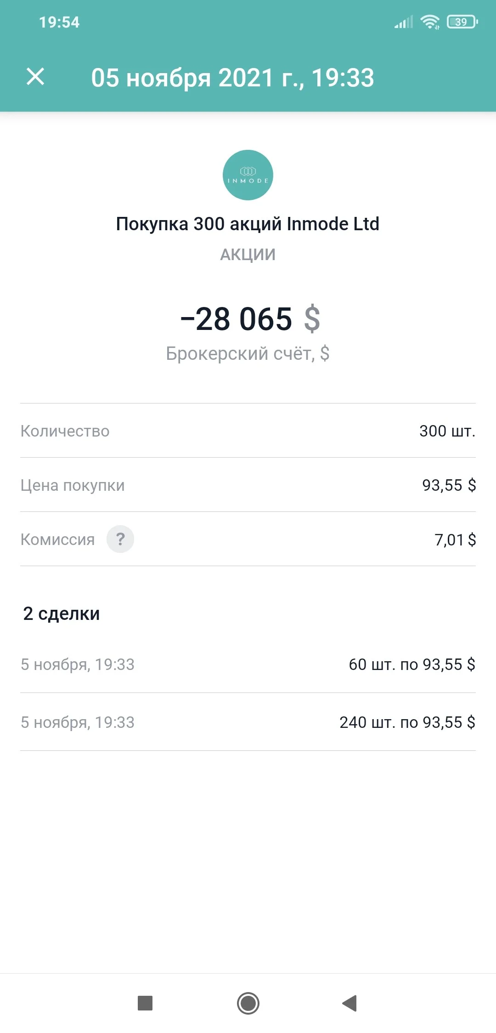The height and width of the screenshot is (1033, 496).
Task: Tap the cellular signal bars icon
Action: (404, 22)
